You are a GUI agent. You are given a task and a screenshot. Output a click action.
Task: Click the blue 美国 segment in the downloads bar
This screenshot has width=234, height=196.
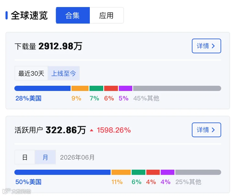[x=42, y=88]
